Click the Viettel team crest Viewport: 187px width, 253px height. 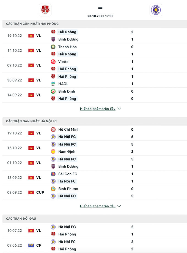pyautogui.click(x=53, y=62)
